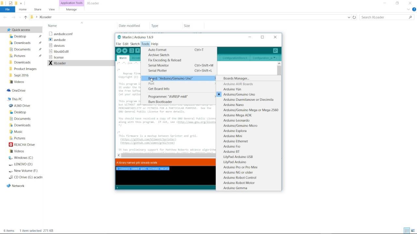Open the Manage Application Tools tab
Viewport: 417px width, 234px height.
71,9
